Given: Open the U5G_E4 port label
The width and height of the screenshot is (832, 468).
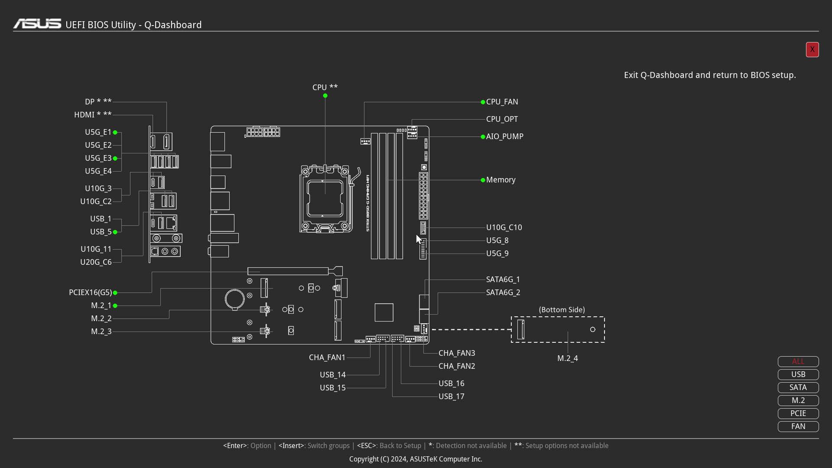Looking at the screenshot, I should (x=98, y=171).
